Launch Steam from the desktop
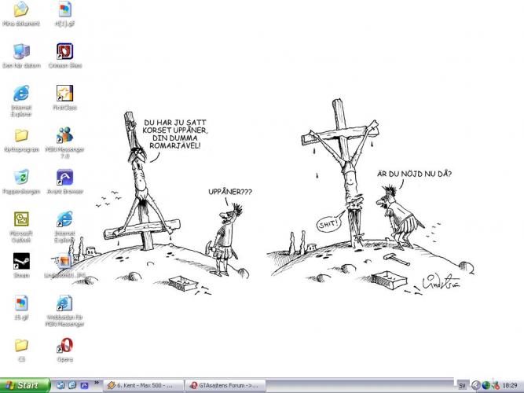Viewport: 524px width, 393px height. pyautogui.click(x=21, y=263)
